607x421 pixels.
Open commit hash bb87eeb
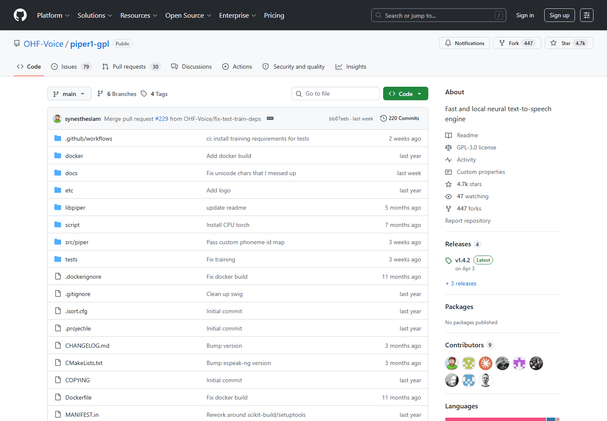point(339,119)
